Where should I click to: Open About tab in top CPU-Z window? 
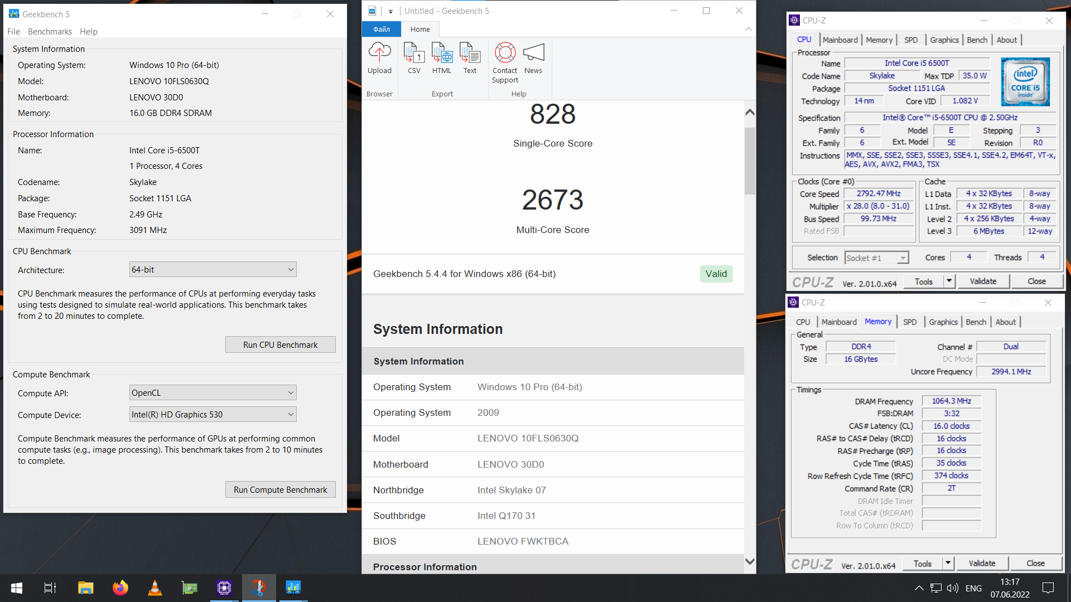(x=1007, y=40)
